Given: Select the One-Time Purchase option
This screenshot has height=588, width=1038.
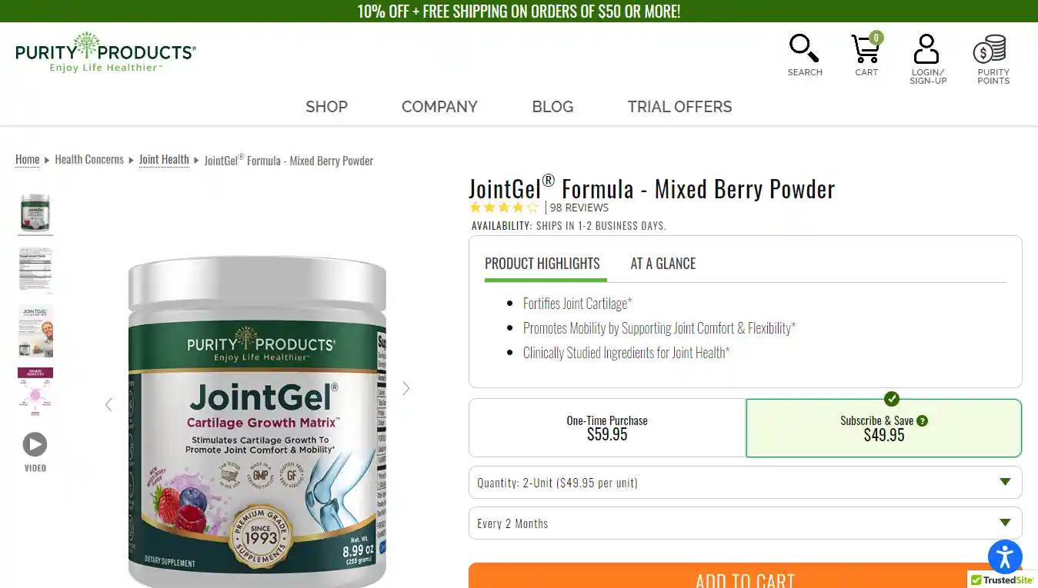Looking at the screenshot, I should [x=607, y=427].
